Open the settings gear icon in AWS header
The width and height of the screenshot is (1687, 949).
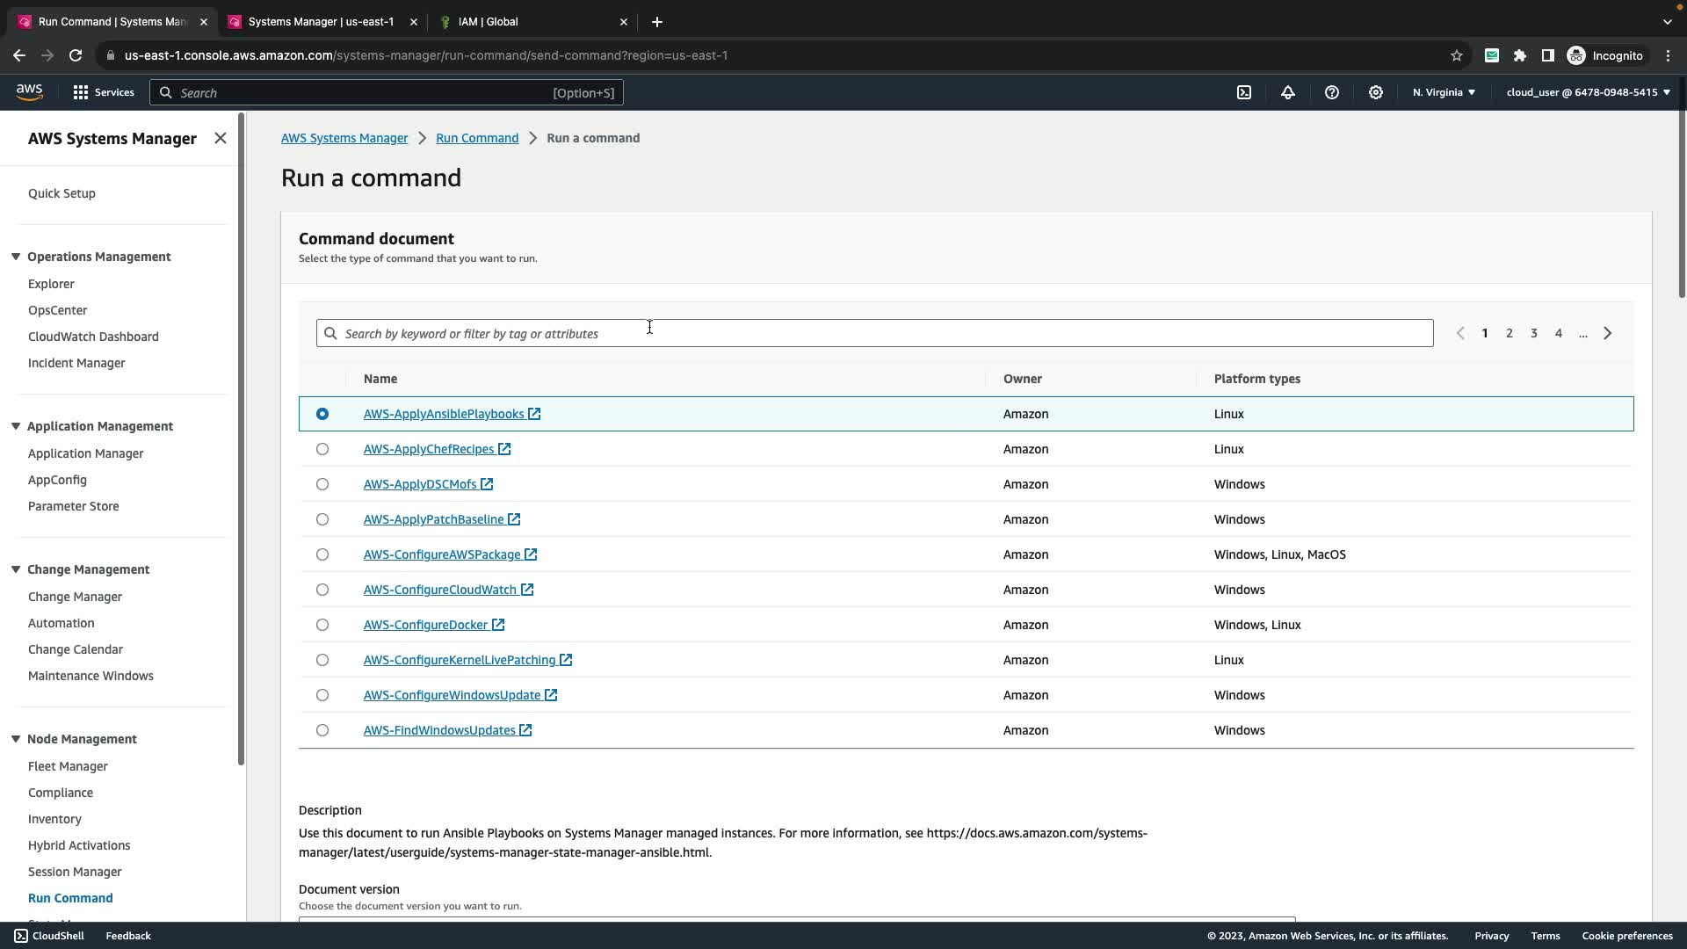click(x=1376, y=92)
